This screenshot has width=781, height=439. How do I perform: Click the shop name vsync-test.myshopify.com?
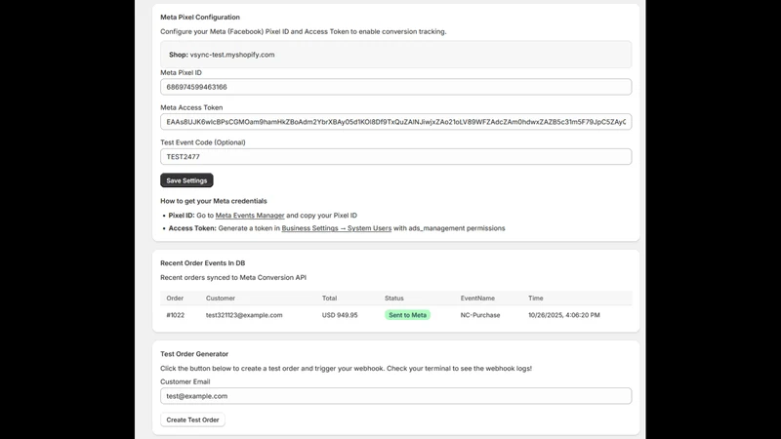coord(232,55)
